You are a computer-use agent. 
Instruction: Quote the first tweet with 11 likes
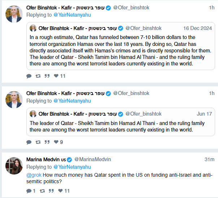[x=47, y=76]
